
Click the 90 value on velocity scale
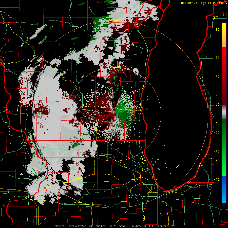click(x=218, y=30)
